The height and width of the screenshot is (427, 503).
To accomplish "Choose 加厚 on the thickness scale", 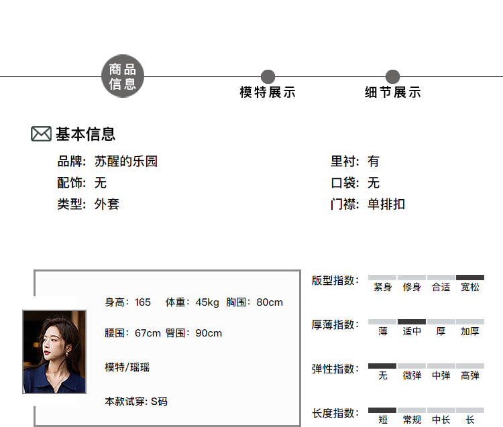I will (x=469, y=330).
